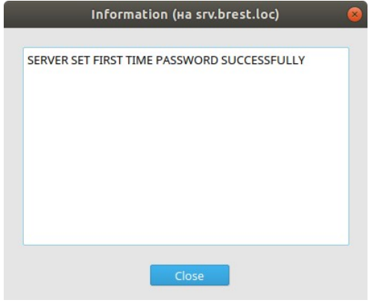The width and height of the screenshot is (369, 303).
Task: Click the title bar between title and X icon
Action: click(x=313, y=14)
